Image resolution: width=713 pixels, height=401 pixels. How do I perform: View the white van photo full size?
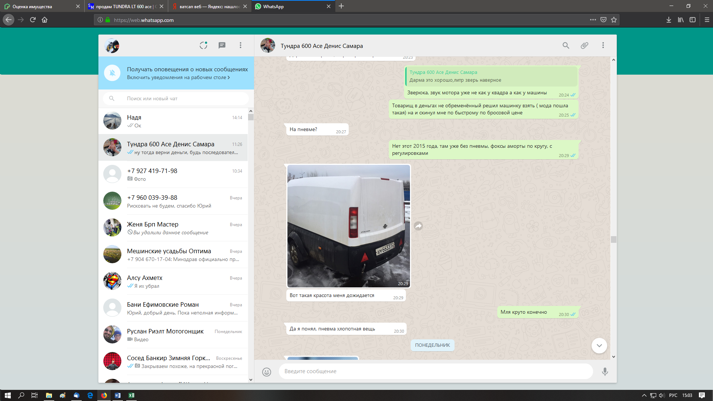pos(349,226)
